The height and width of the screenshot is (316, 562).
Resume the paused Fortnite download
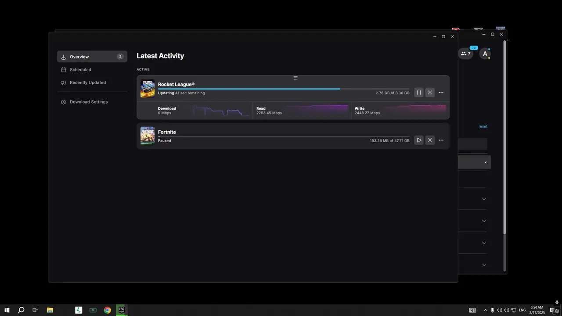click(x=419, y=140)
